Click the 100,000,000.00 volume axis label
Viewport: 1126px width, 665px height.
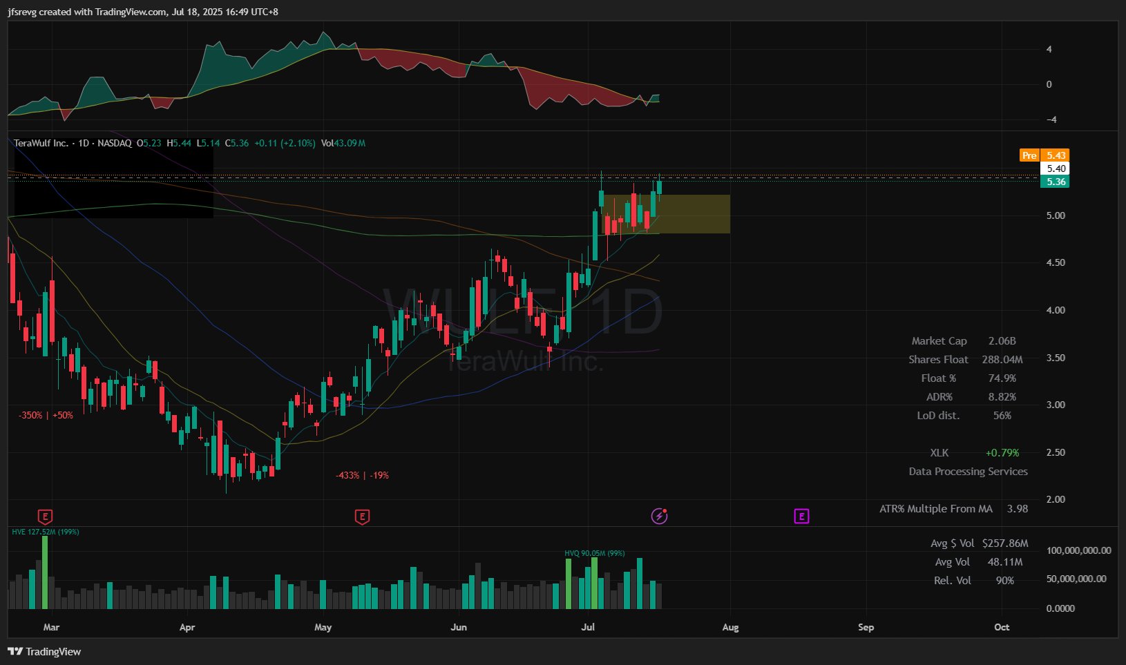point(1078,550)
